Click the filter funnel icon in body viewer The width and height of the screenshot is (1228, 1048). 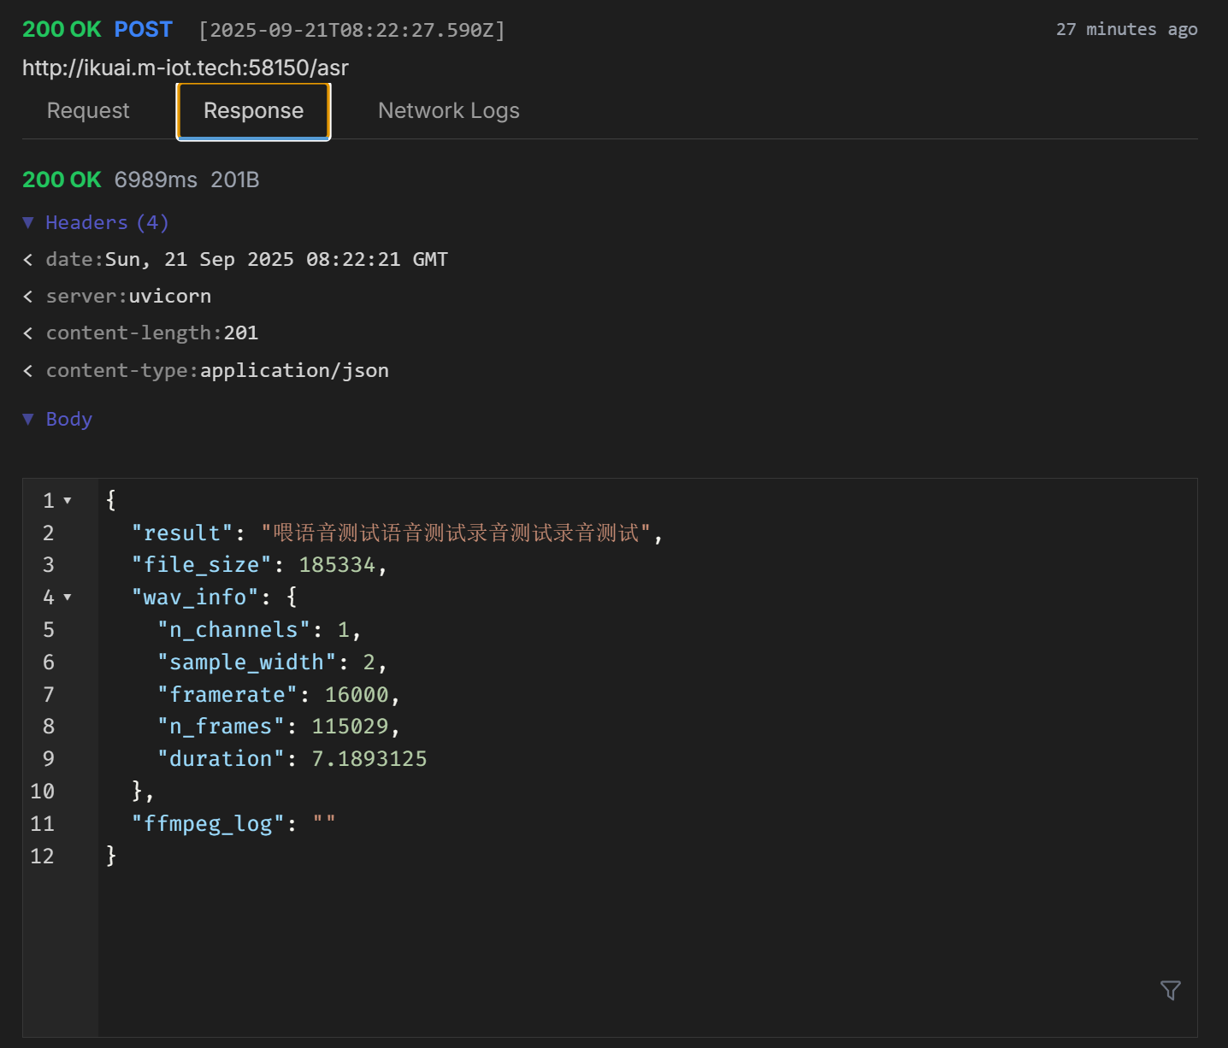coord(1170,990)
